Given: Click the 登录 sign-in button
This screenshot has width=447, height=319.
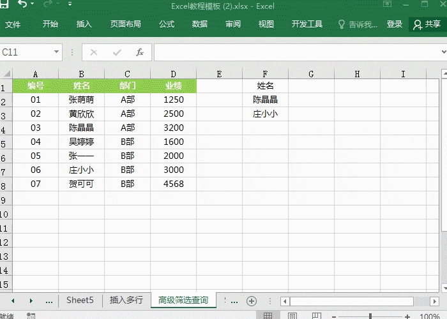Looking at the screenshot, I should [x=394, y=24].
